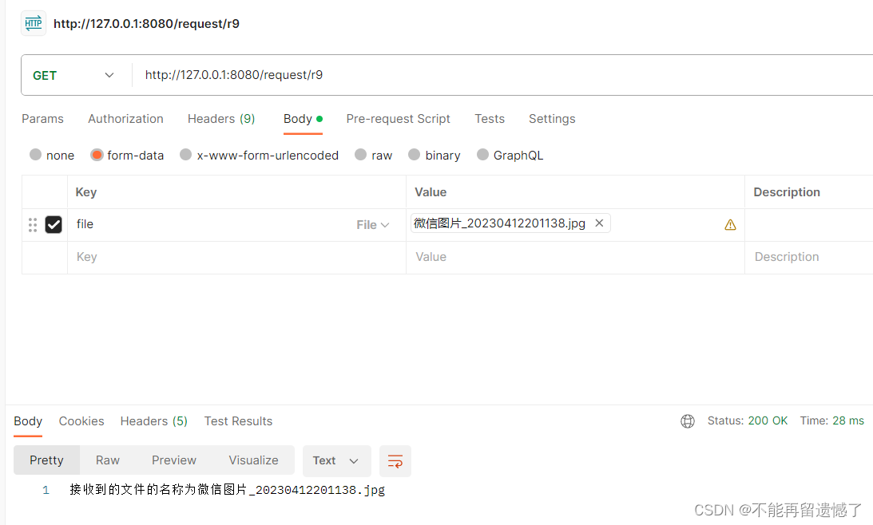This screenshot has width=873, height=525.
Task: Select the request Body tab
Action: [x=303, y=119]
